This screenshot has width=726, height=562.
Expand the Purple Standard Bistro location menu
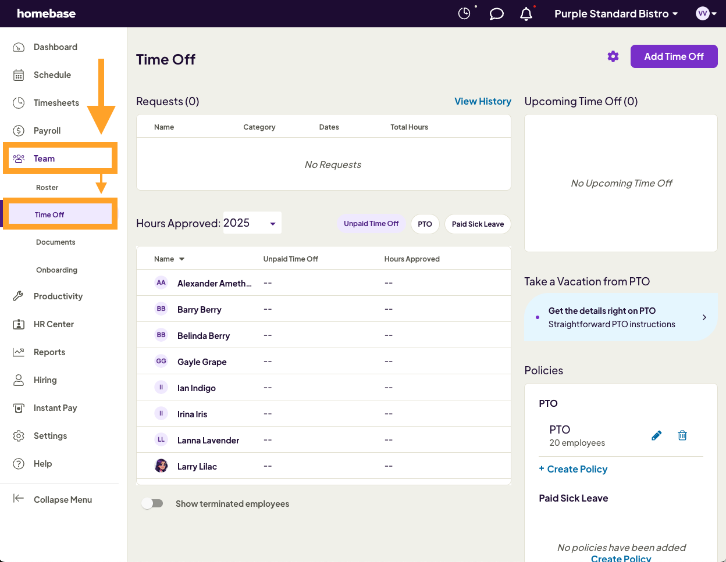(616, 13)
